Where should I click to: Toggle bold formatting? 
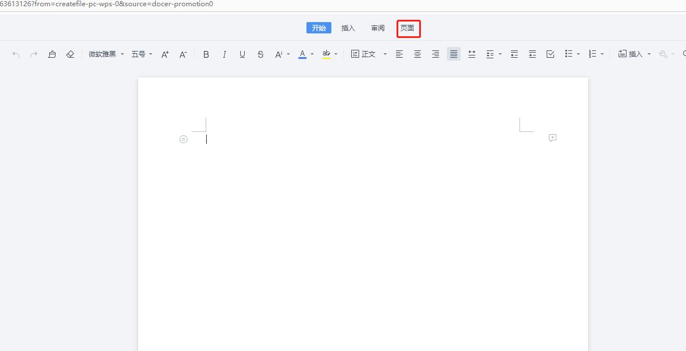point(206,54)
